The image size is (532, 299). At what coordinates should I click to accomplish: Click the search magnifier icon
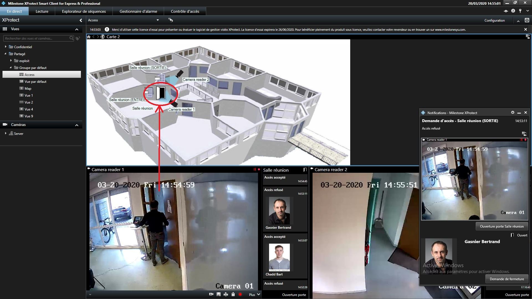71,38
